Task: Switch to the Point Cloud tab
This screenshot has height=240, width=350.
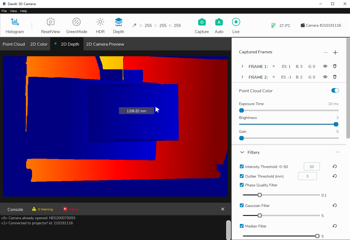Action: 14,44
